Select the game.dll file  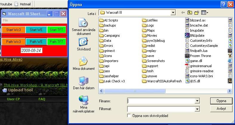(194, 61)
